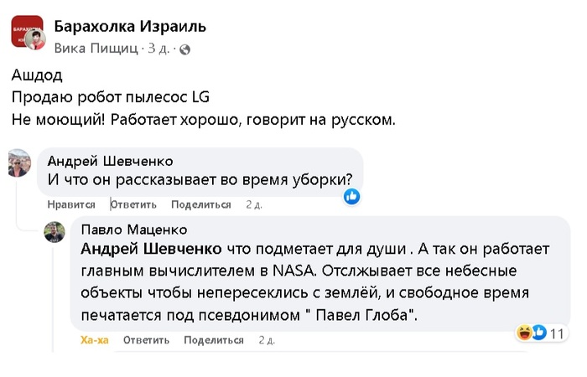Open Павло Маценко's profile avatar
The height and width of the screenshot is (377, 587).
[x=55, y=232]
